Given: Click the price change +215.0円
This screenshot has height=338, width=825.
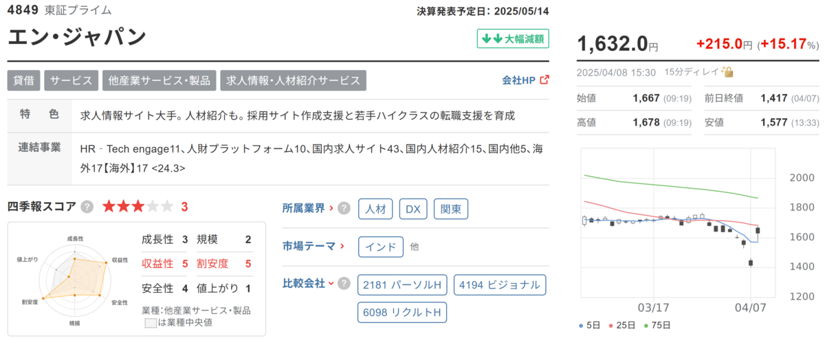Looking at the screenshot, I should click(x=725, y=45).
